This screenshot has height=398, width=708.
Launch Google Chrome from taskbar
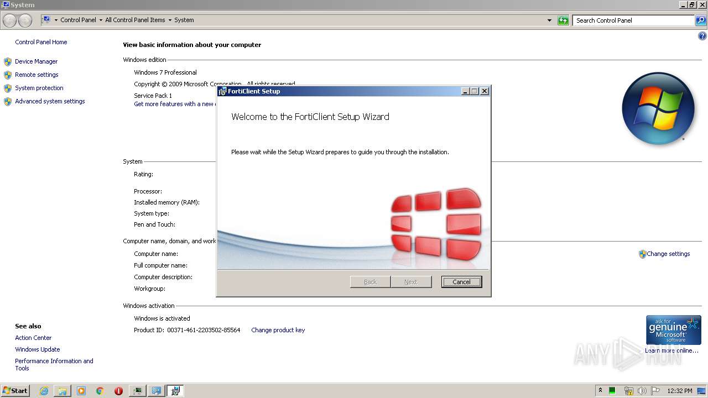100,391
